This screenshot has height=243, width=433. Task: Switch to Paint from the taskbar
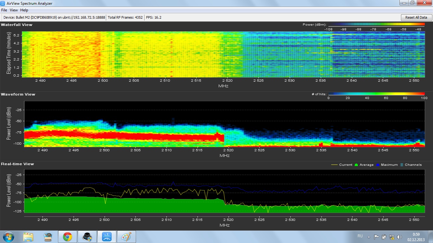click(126, 237)
